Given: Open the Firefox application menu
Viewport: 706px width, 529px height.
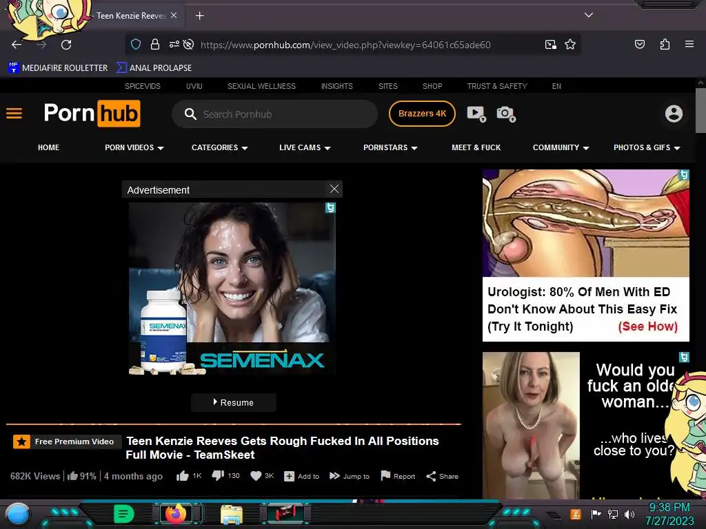Looking at the screenshot, I should click(689, 44).
